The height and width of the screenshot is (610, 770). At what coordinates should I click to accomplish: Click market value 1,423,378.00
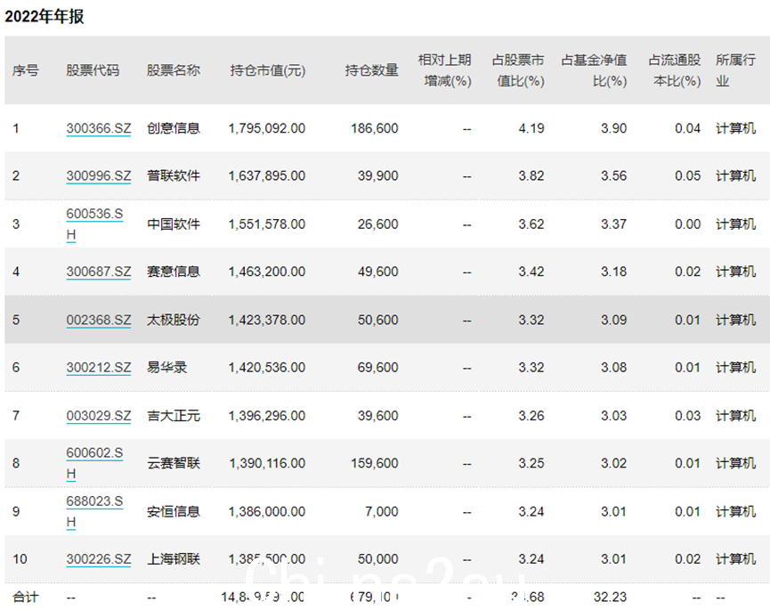(x=267, y=321)
